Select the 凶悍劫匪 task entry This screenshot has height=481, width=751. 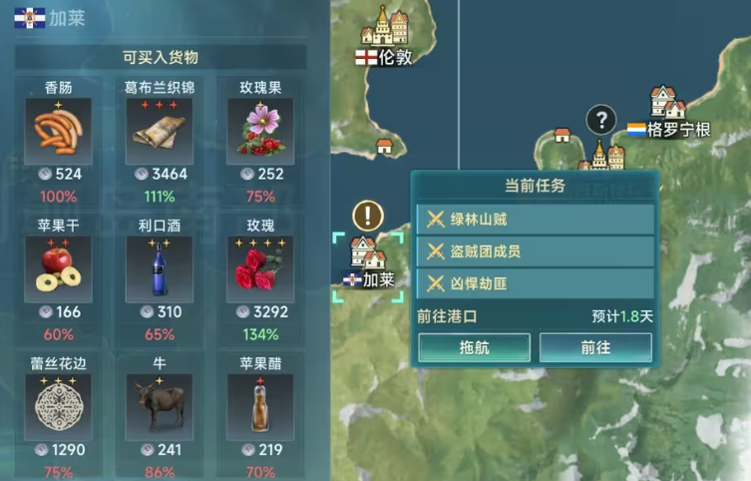click(x=535, y=283)
